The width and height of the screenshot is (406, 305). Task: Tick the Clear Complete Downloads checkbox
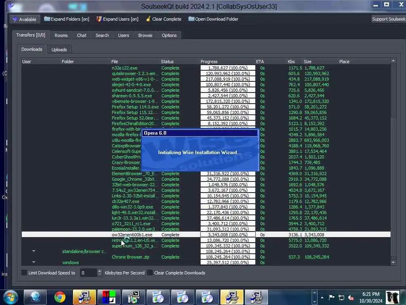pyautogui.click(x=150, y=272)
